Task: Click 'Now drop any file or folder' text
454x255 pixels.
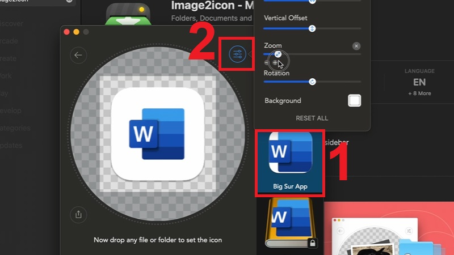Action: (x=158, y=240)
